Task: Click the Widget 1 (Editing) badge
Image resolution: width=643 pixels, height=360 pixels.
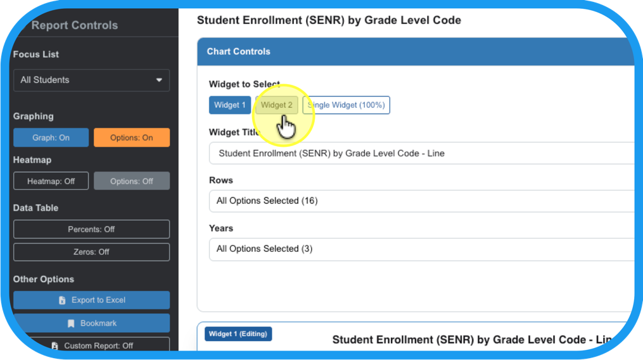Action: pos(238,333)
